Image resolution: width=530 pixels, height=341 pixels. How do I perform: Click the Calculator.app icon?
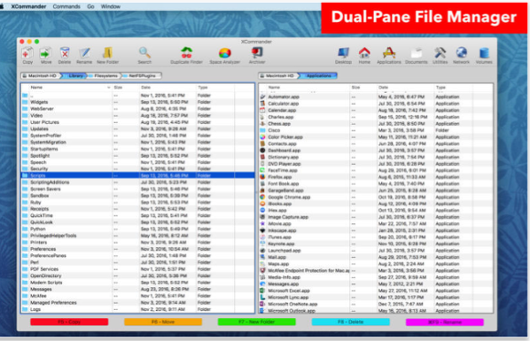(262, 104)
